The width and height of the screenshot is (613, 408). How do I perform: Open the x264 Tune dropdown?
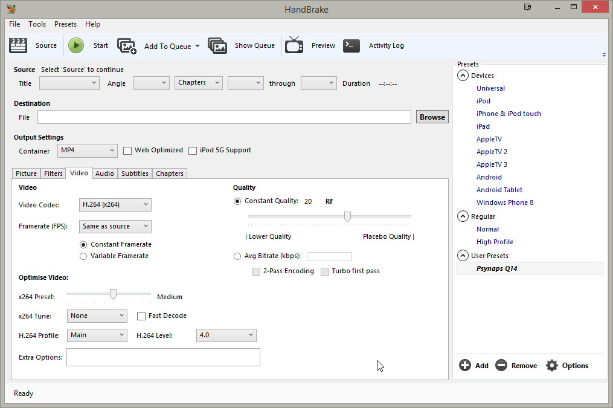click(97, 316)
